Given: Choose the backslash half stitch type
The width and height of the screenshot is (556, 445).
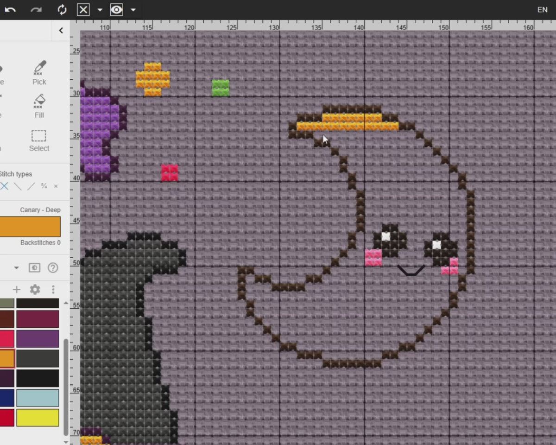Looking at the screenshot, I should pyautogui.click(x=18, y=186).
